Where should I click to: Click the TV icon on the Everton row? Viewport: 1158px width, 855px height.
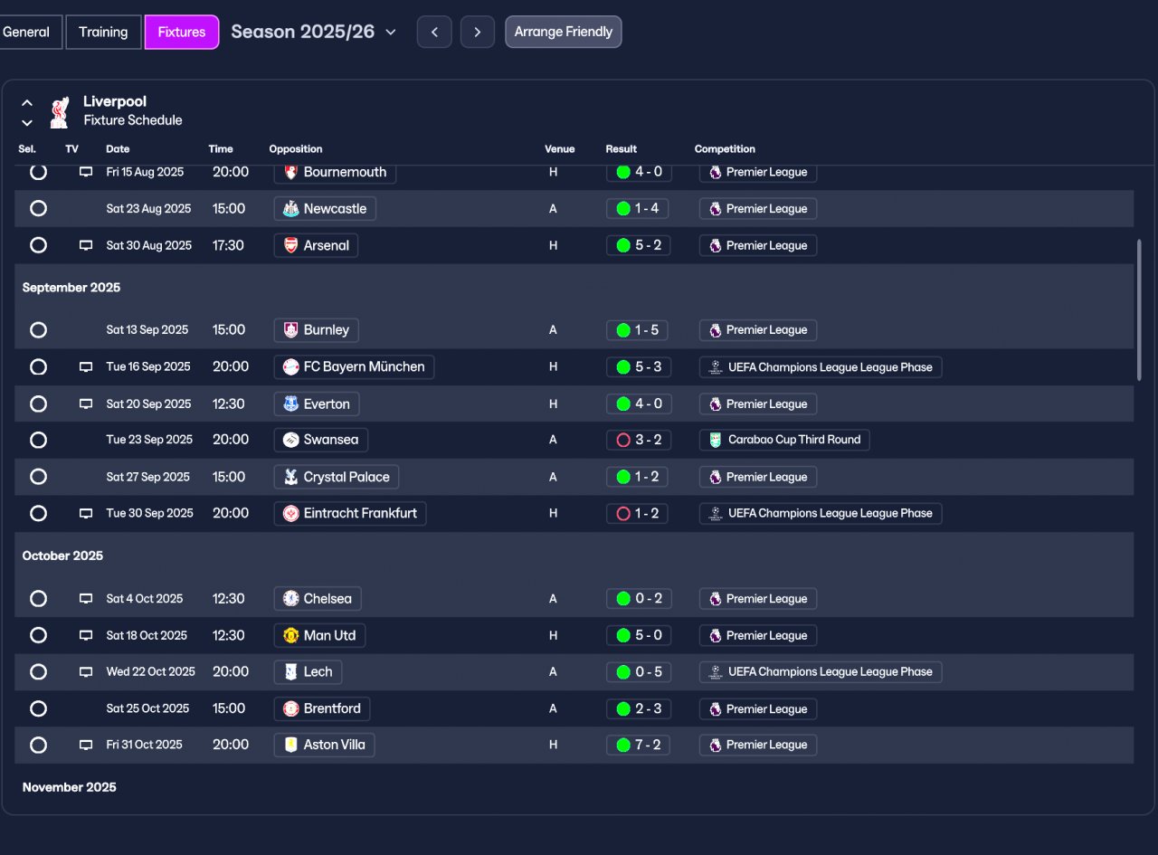pyautogui.click(x=86, y=404)
